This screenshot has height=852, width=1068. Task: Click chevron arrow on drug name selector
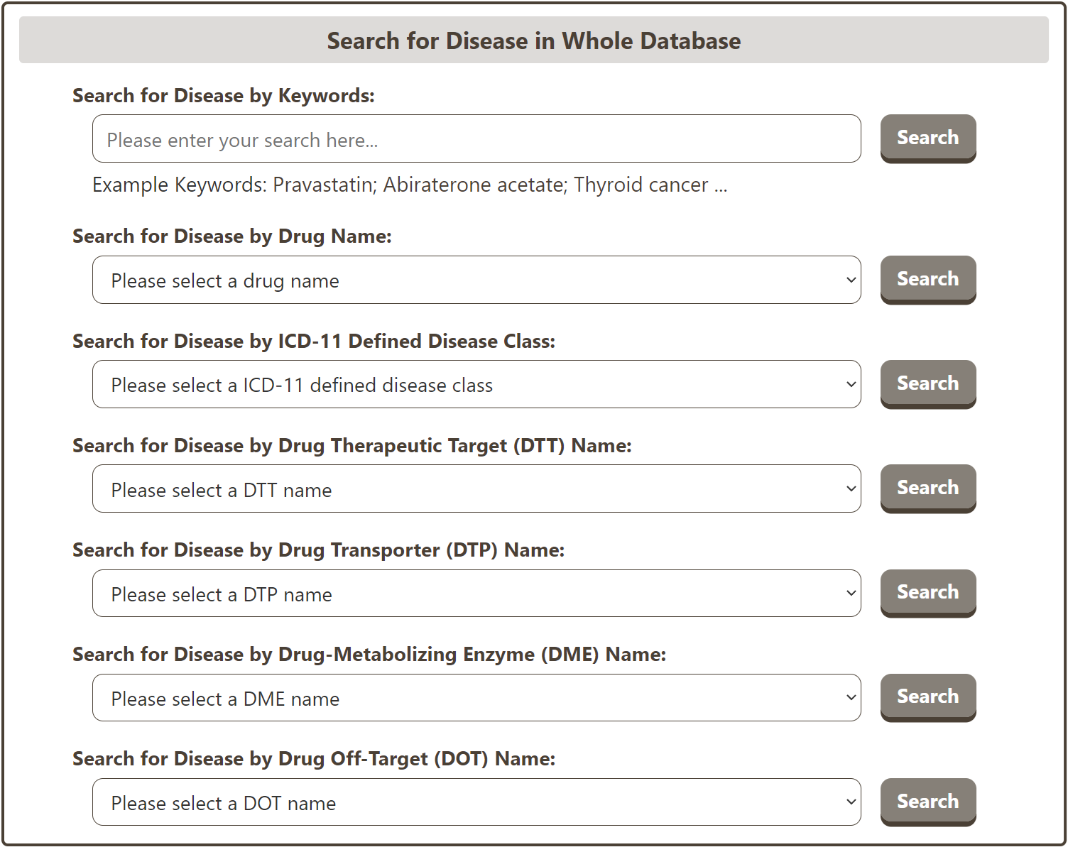coord(851,280)
